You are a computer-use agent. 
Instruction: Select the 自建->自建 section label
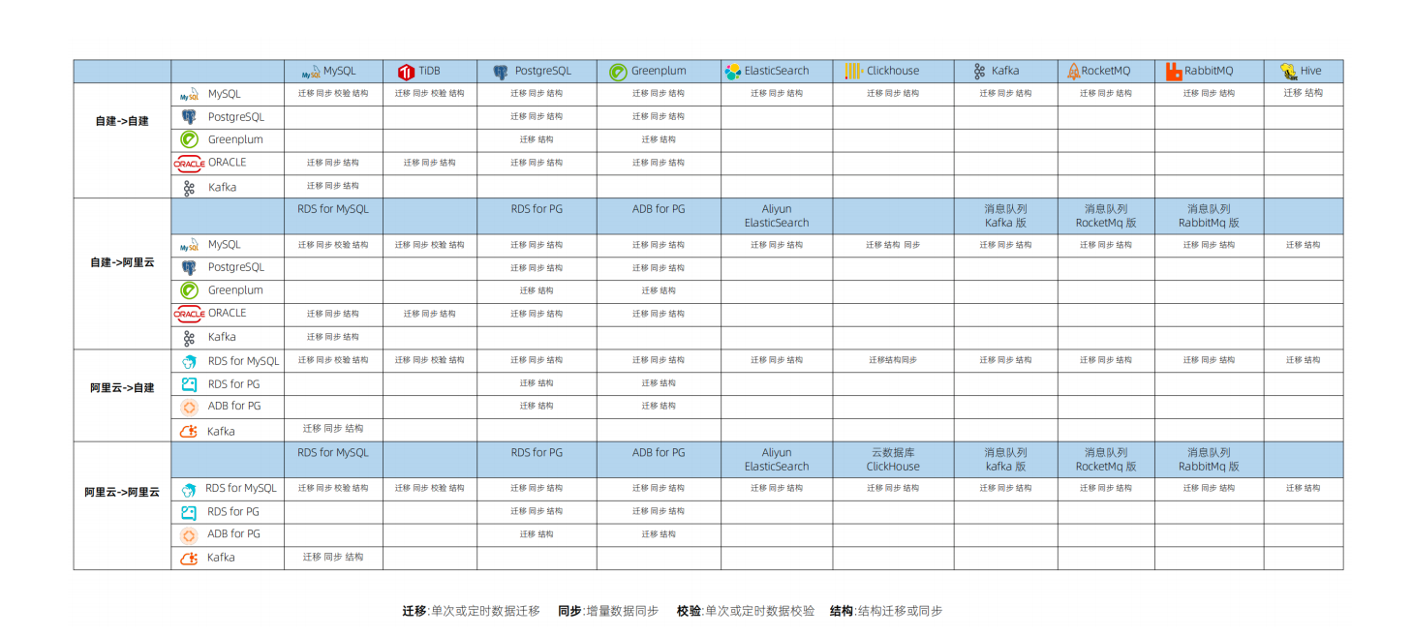(122, 122)
